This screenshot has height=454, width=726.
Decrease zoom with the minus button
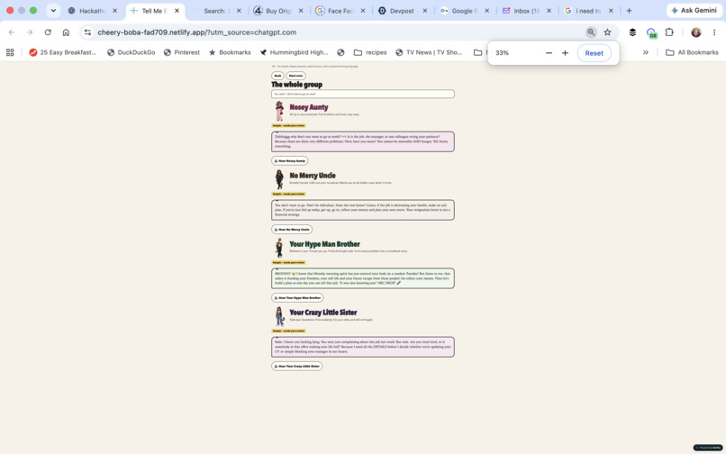point(549,53)
